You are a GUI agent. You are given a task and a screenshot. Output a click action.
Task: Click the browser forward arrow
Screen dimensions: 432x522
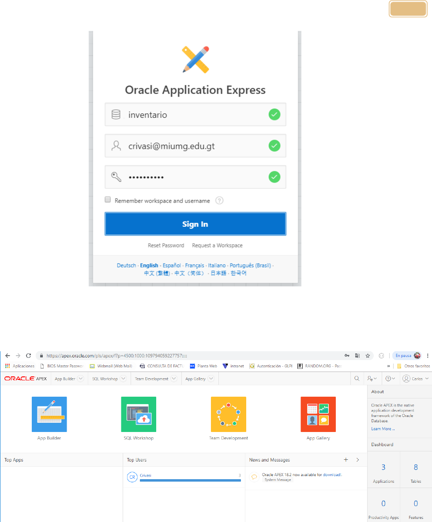click(18, 356)
